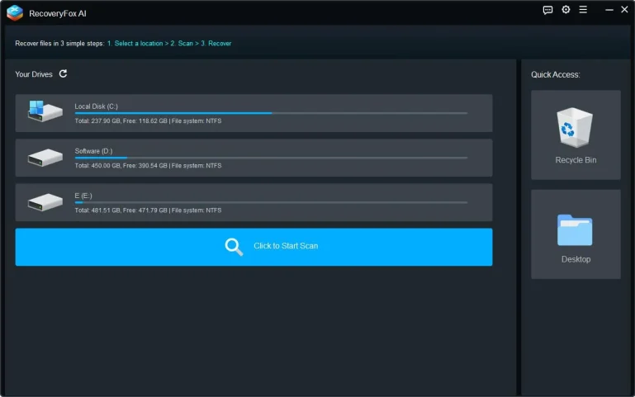Image resolution: width=635 pixels, height=397 pixels.
Task: Click the Local Disk (C:) drive icon
Action: coord(45,112)
